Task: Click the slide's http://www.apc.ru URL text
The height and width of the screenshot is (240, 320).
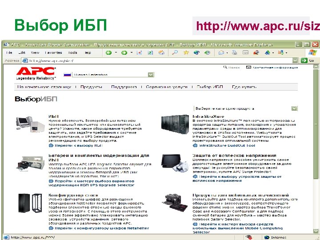Action: 258,26
